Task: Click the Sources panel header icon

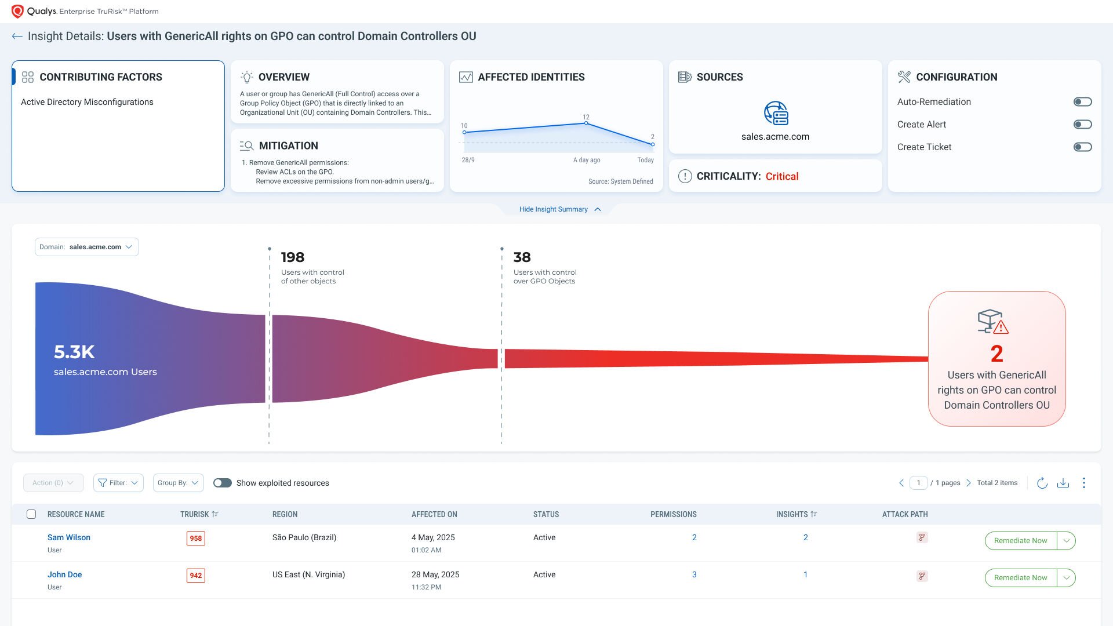Action: (x=685, y=77)
